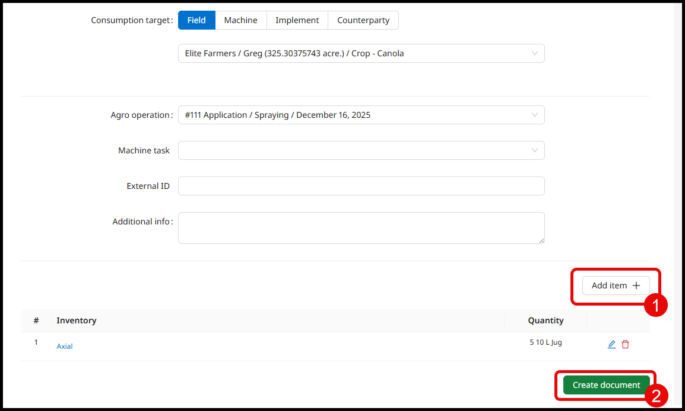Open the Elite Farmers field dropdown
The width and height of the screenshot is (685, 411).
(x=361, y=53)
